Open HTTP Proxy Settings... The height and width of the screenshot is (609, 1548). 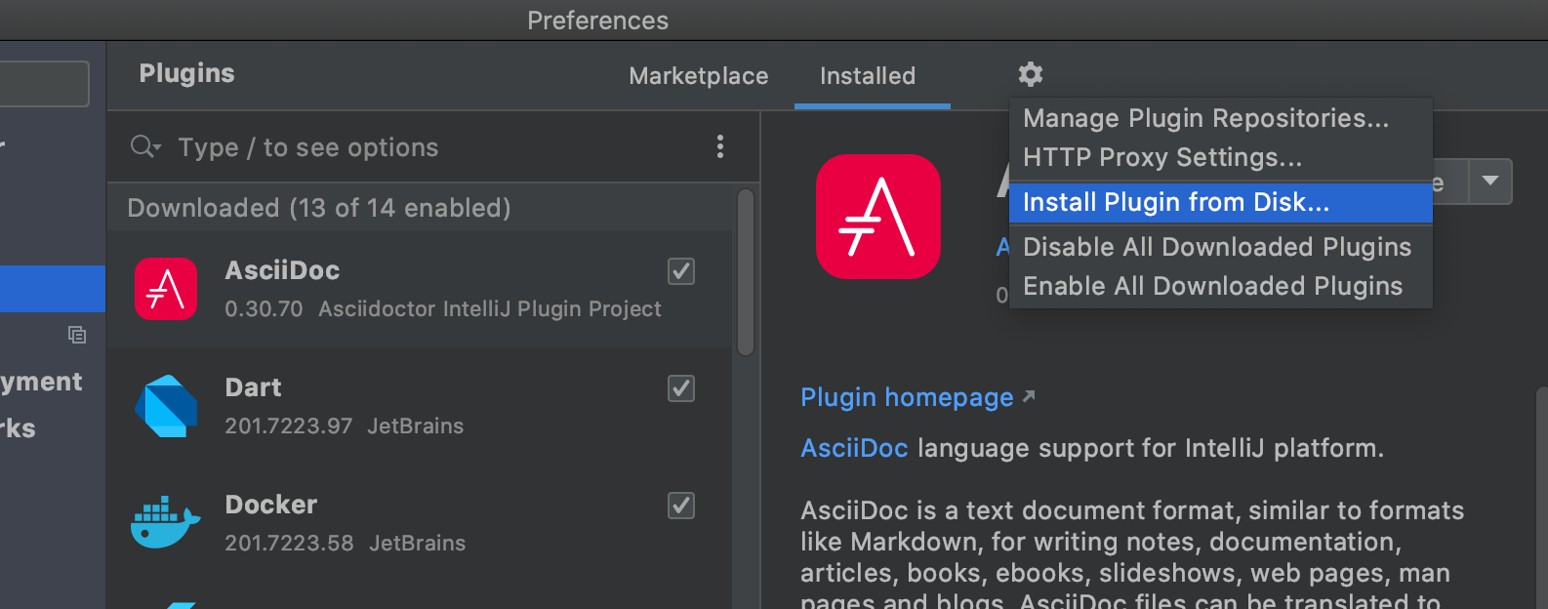click(1221, 157)
